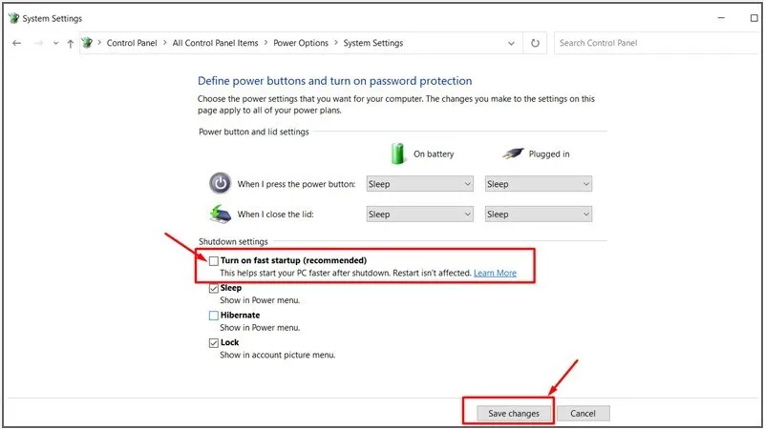Open power button On battery dropdown
The image size is (764, 429).
(x=420, y=184)
